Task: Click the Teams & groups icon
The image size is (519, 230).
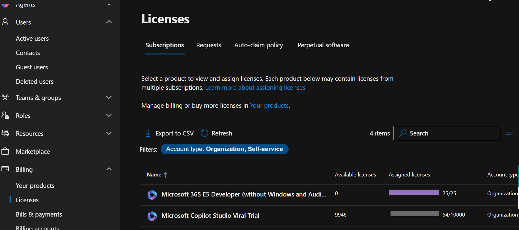Action: pos(5,97)
